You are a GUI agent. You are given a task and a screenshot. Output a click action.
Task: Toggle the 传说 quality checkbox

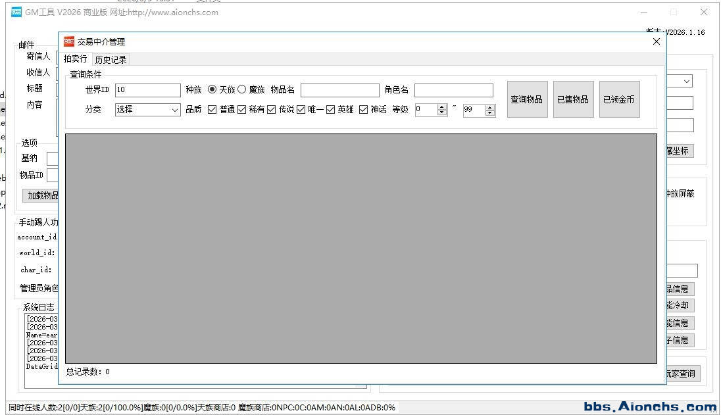click(271, 110)
